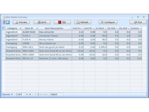Select row selector for ALMD-RAW row
This screenshot has height=112, width=149.
coord(4,32)
